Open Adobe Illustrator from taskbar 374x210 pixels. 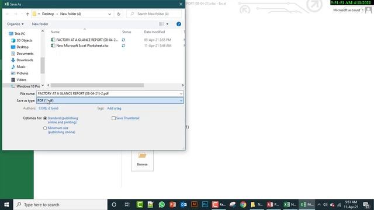(x=195, y=205)
